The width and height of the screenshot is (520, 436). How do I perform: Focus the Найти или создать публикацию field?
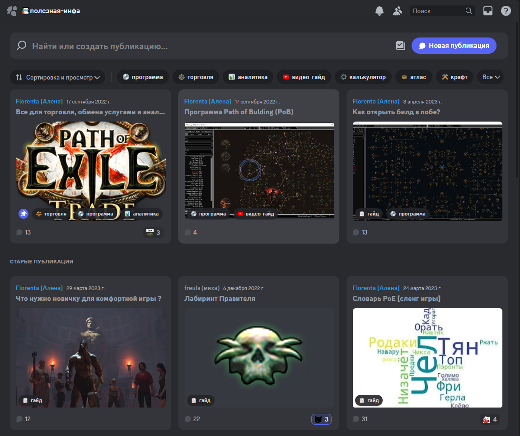tap(206, 46)
